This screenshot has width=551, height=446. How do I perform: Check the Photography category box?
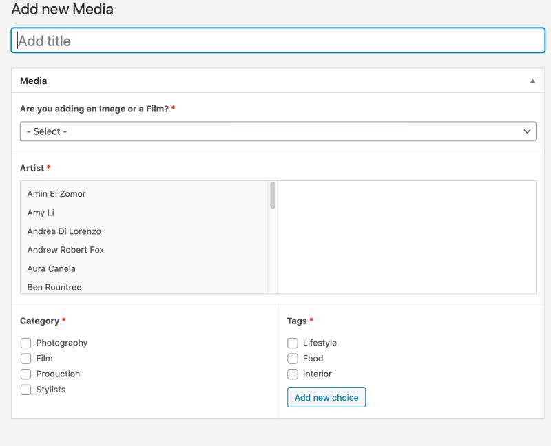tap(26, 343)
